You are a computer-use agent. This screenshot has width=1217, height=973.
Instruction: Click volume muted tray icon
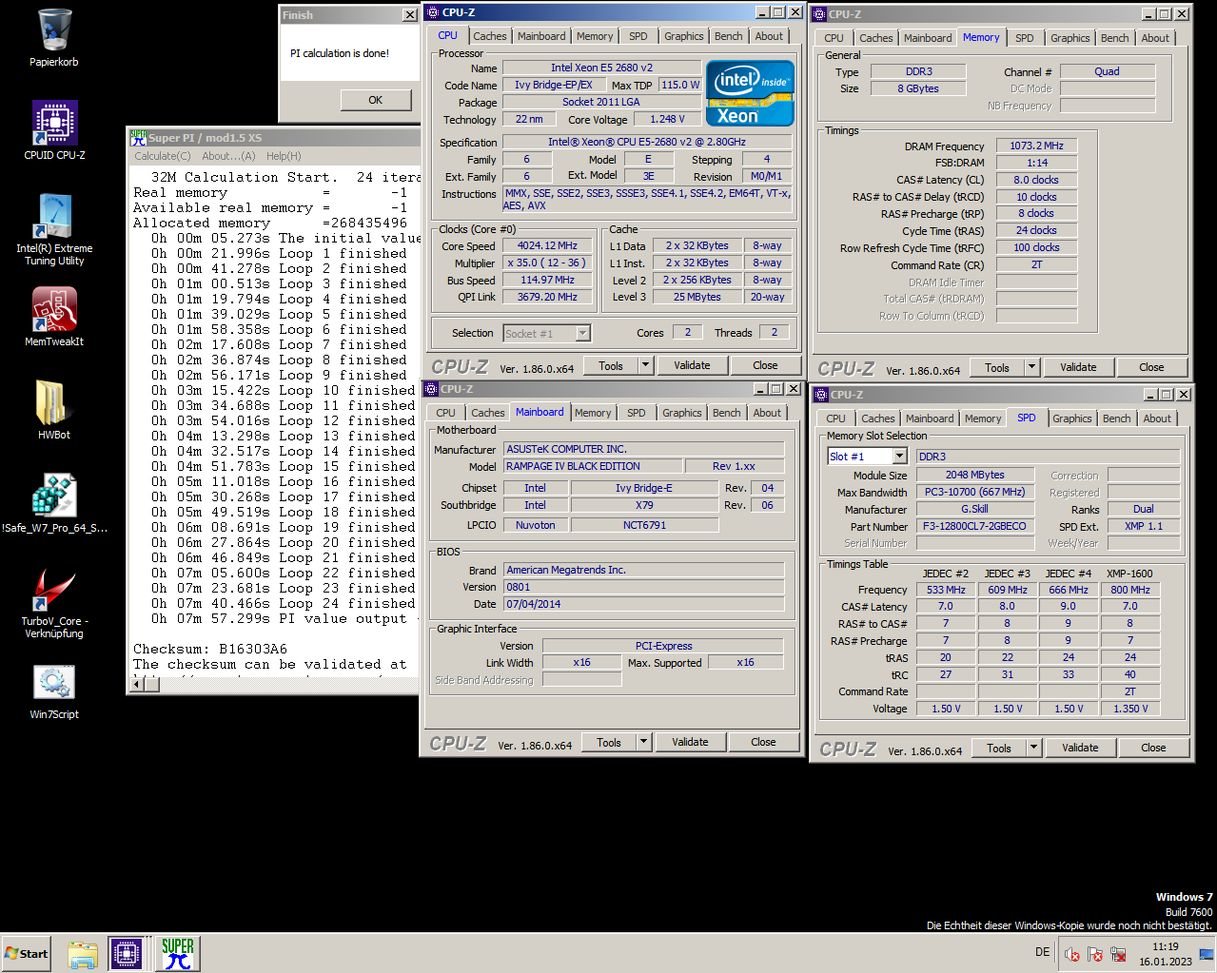tap(1071, 954)
